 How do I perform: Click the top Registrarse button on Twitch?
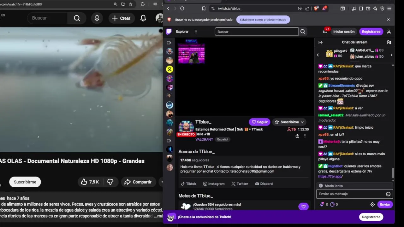371,32
